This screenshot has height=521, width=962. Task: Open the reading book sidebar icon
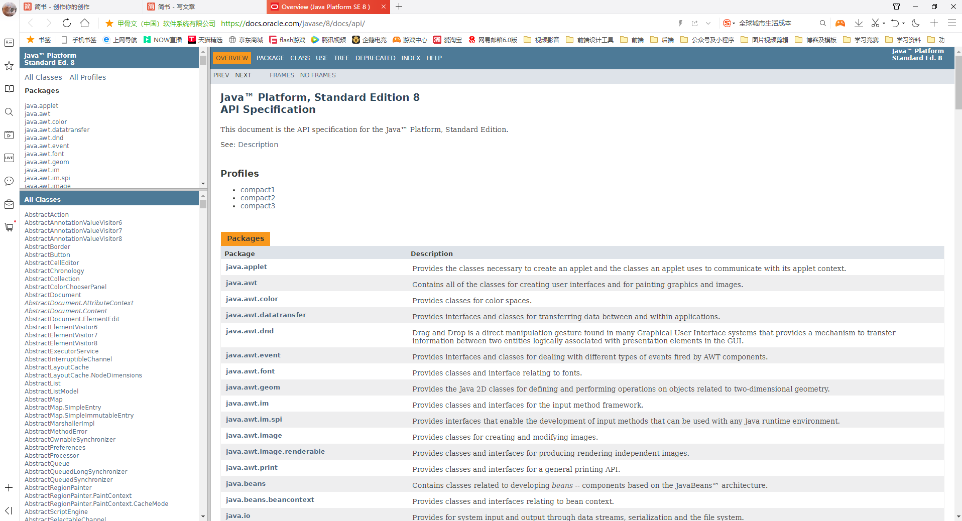[x=9, y=89]
